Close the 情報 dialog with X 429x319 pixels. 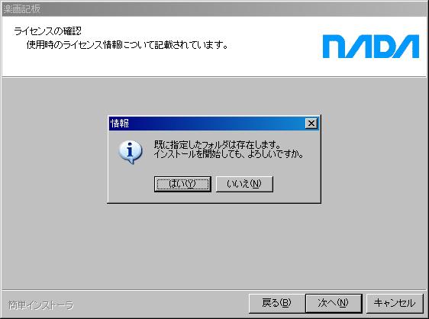311,124
